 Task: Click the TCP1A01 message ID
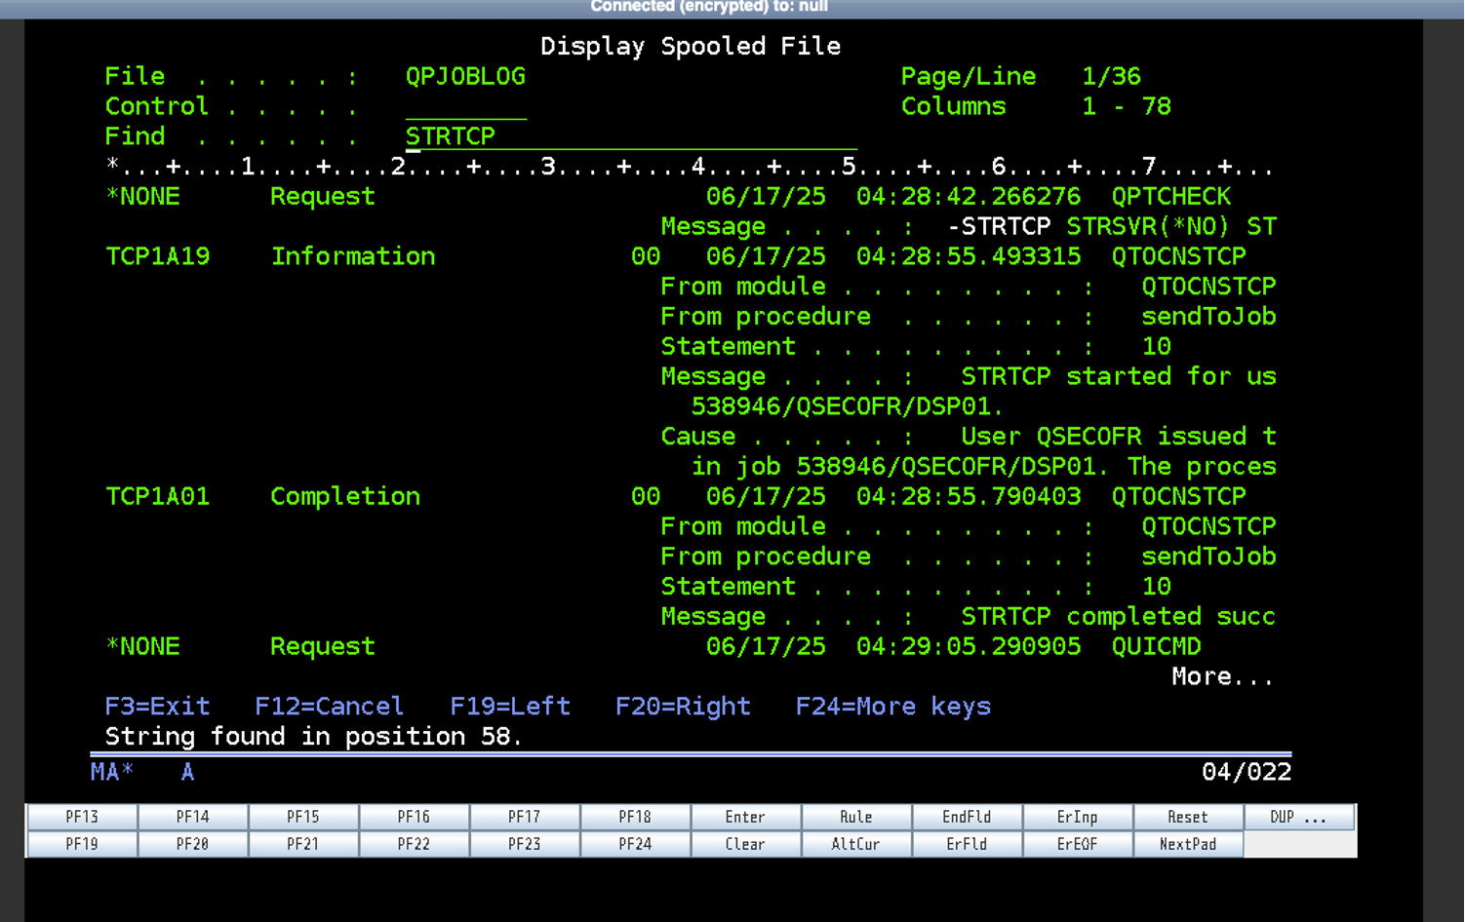(x=157, y=496)
